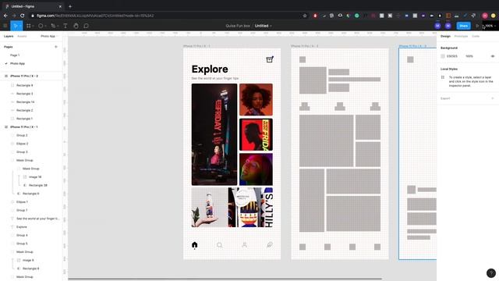The image size is (499, 281).
Task: Click the first purple collaborator avatar
Action: pos(437,26)
